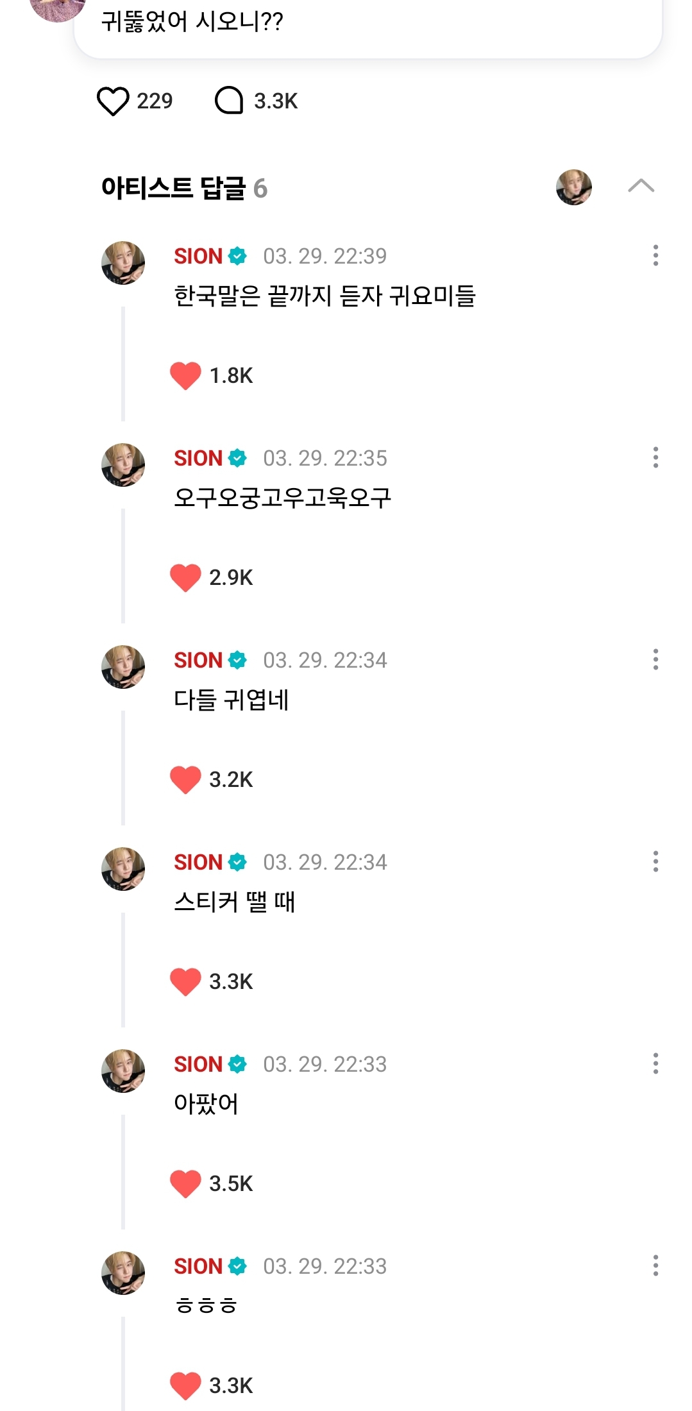The width and height of the screenshot is (692, 1411).
Task: Tap SION's name on the 22:35 reply
Action: pos(198,459)
